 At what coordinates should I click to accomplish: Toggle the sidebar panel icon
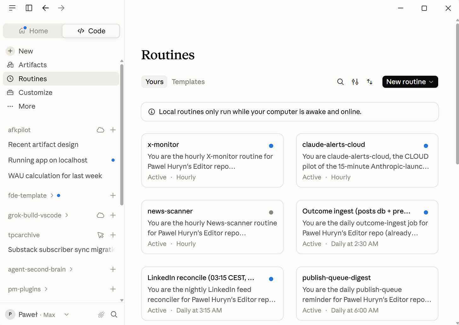pos(29,8)
